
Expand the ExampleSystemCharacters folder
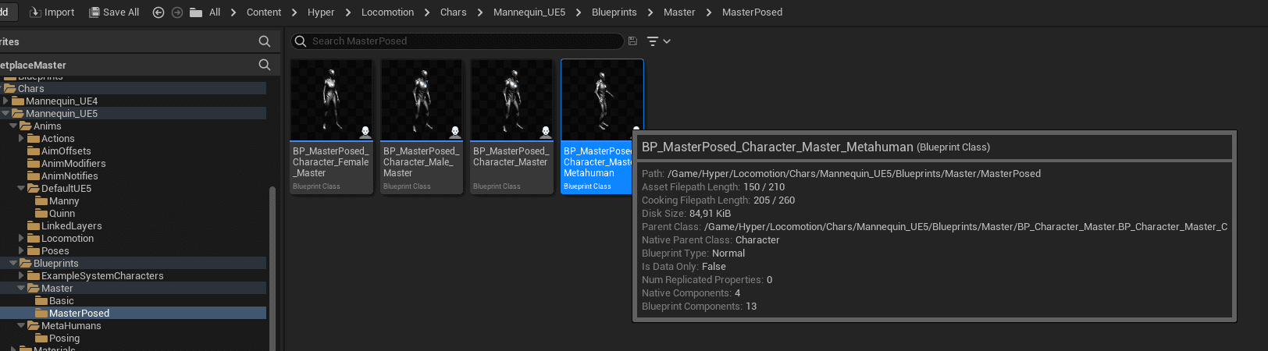22,275
